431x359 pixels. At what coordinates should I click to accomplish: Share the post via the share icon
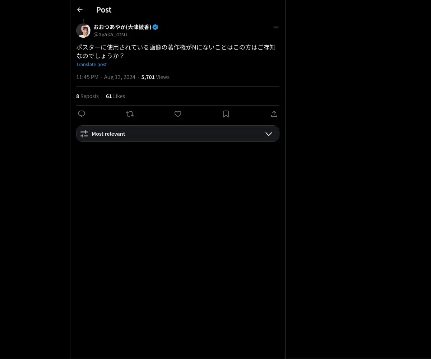(274, 114)
